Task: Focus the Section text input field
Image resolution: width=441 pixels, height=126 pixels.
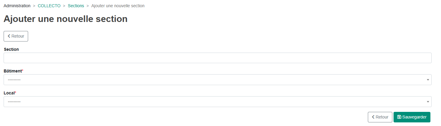Action: tap(217, 58)
